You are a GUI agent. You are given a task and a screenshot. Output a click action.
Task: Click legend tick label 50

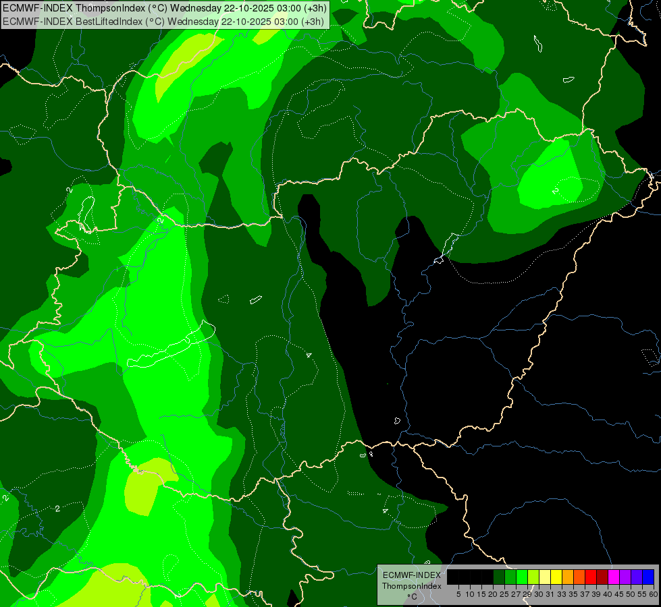(630, 594)
